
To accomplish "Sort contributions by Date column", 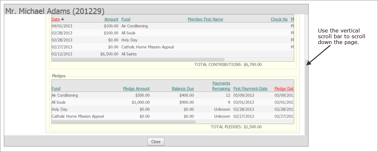I will tap(56, 19).
